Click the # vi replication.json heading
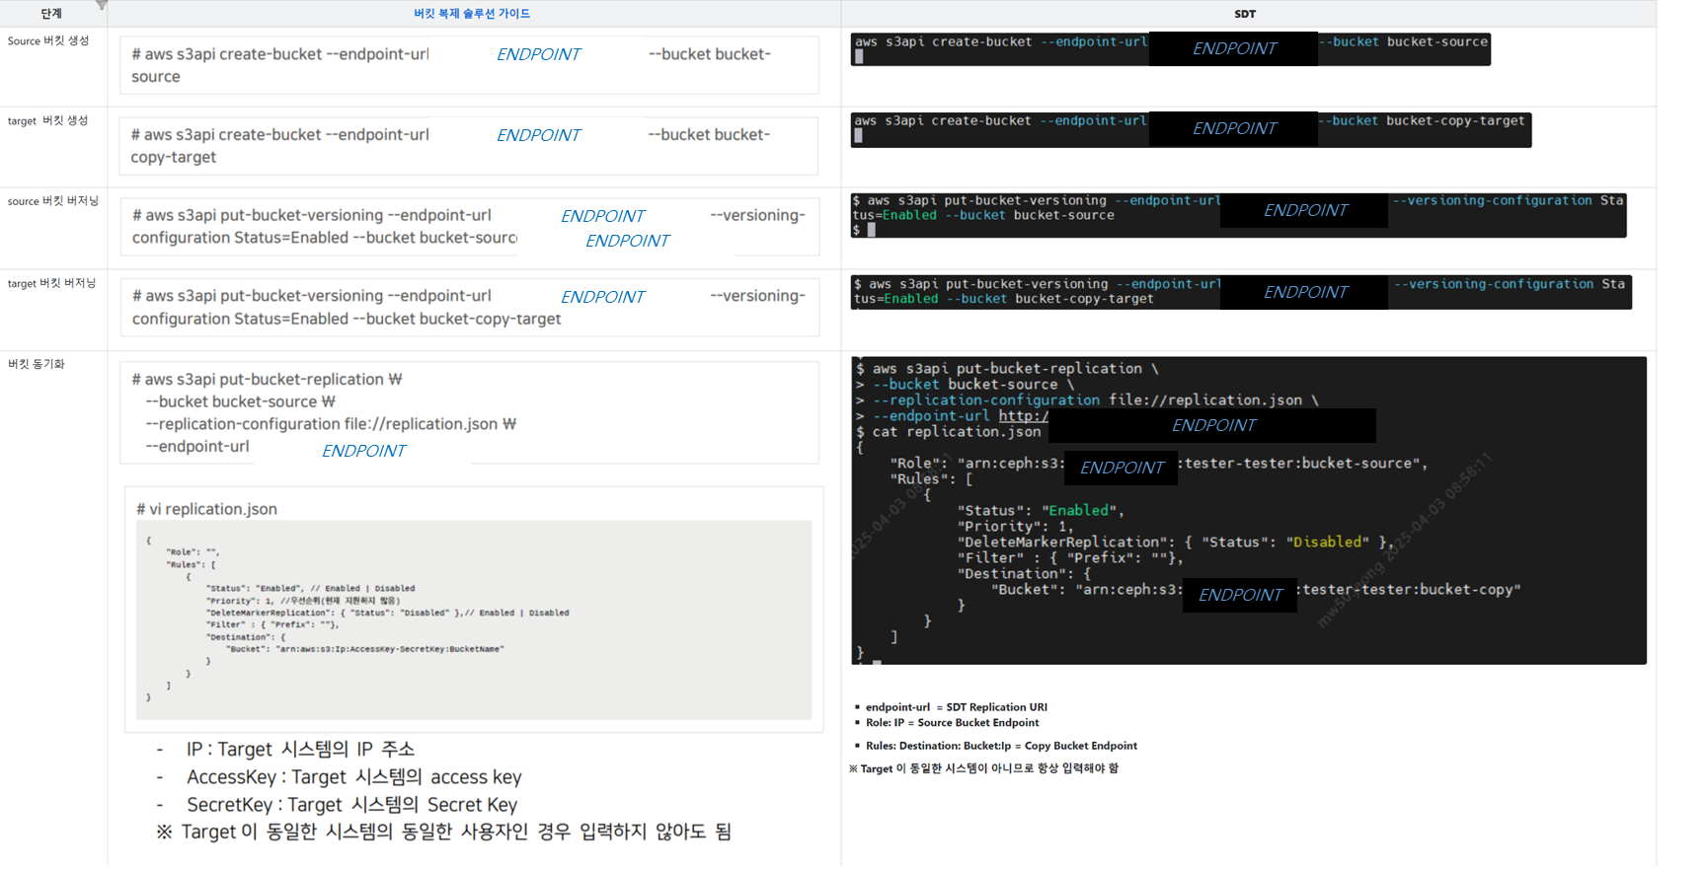This screenshot has height=870, width=1706. pos(206,509)
